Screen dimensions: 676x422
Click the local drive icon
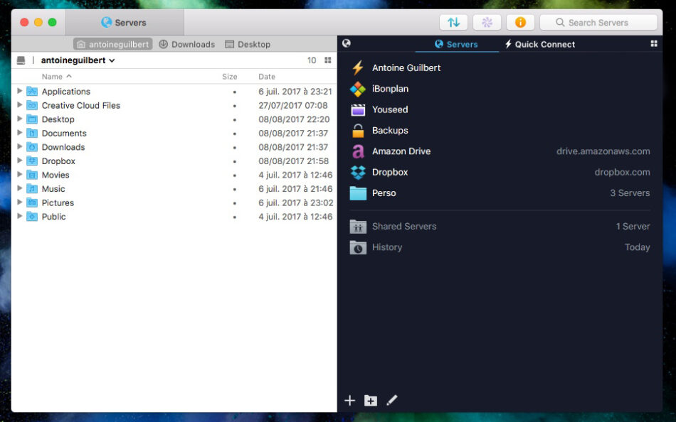click(x=21, y=60)
